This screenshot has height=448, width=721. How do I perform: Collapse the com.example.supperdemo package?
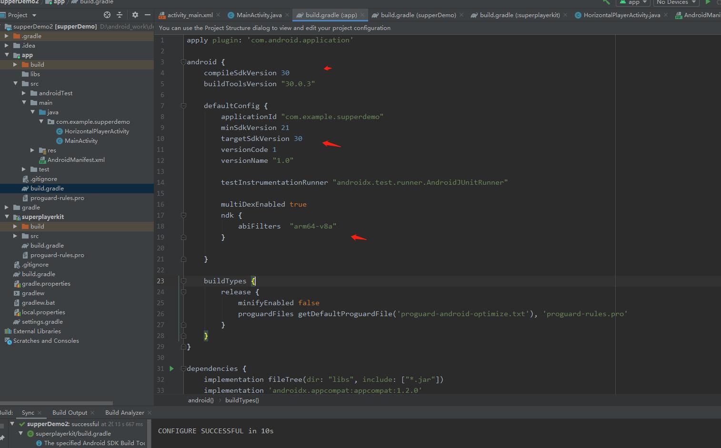coord(41,121)
